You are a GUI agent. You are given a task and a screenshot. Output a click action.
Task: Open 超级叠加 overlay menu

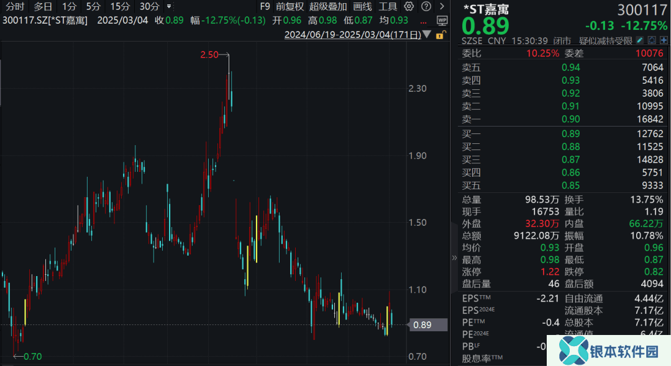click(328, 6)
